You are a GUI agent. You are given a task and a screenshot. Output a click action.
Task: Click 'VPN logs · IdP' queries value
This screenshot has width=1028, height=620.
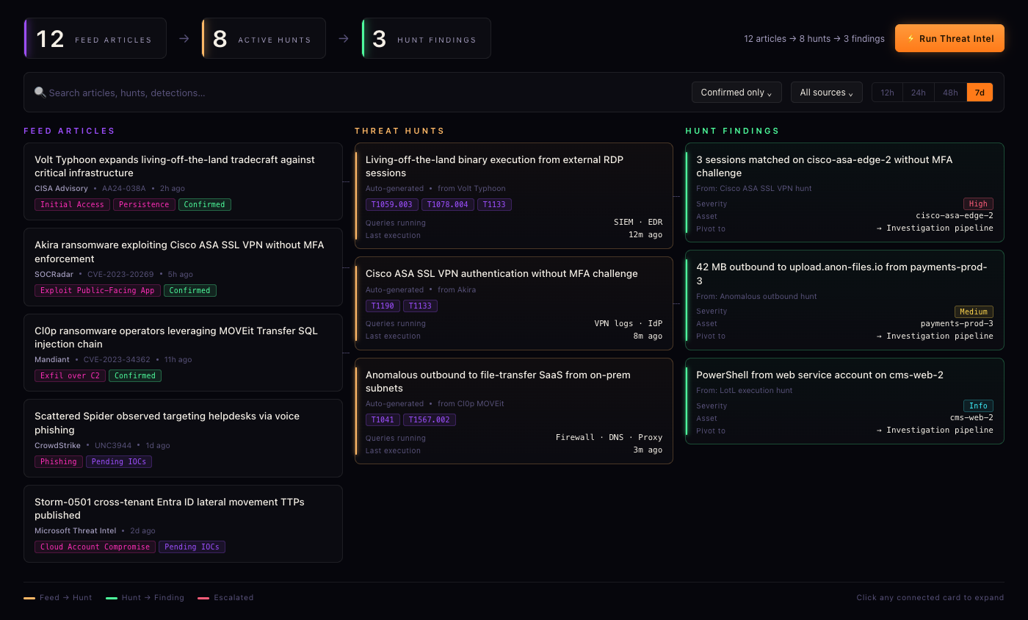pos(629,323)
